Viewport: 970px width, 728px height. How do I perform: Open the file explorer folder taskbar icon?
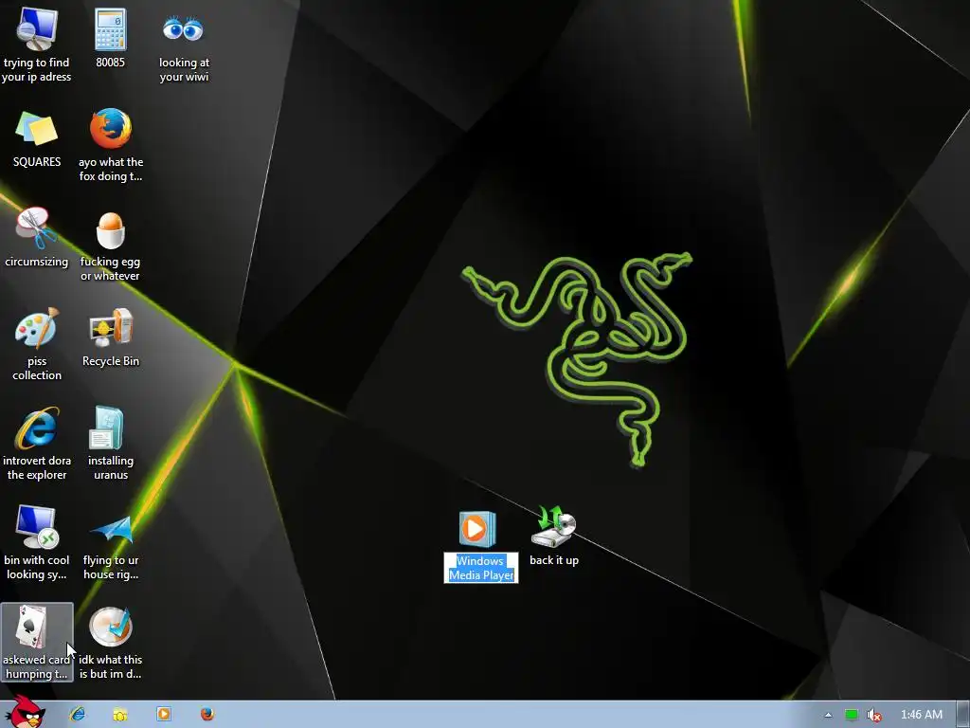click(120, 715)
